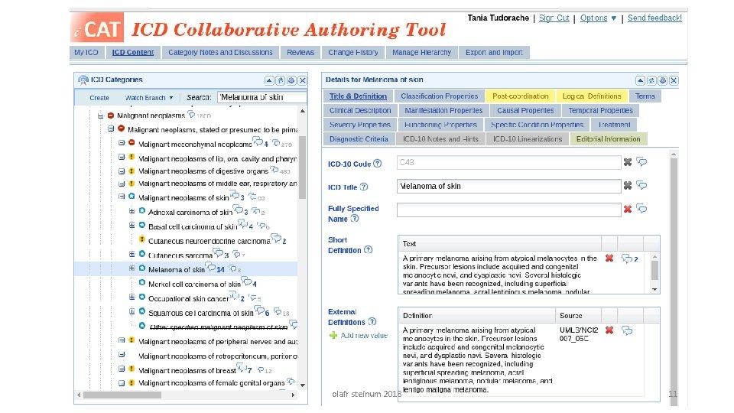Open comments for Fully Specified Name
Viewport: 734px width, 413px height.
click(641, 209)
